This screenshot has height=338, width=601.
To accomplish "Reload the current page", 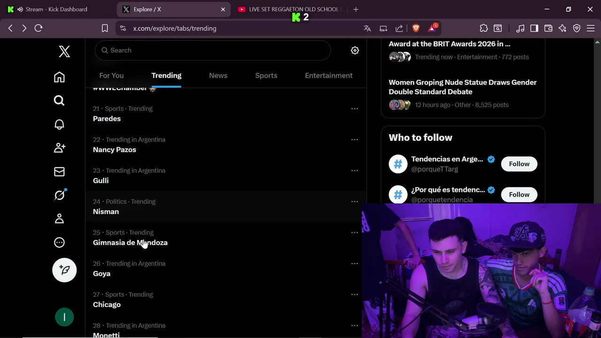I will point(39,28).
